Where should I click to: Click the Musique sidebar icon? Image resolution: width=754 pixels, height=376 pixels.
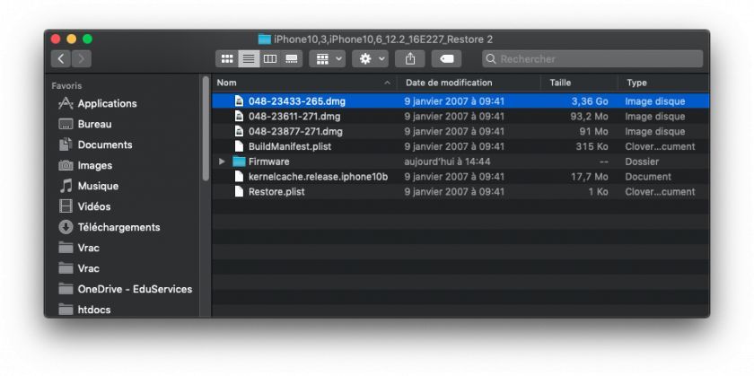click(x=66, y=186)
